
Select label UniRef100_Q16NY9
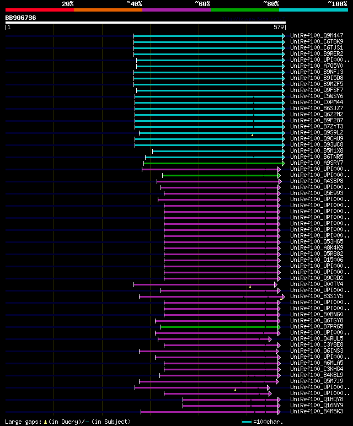point(317,406)
